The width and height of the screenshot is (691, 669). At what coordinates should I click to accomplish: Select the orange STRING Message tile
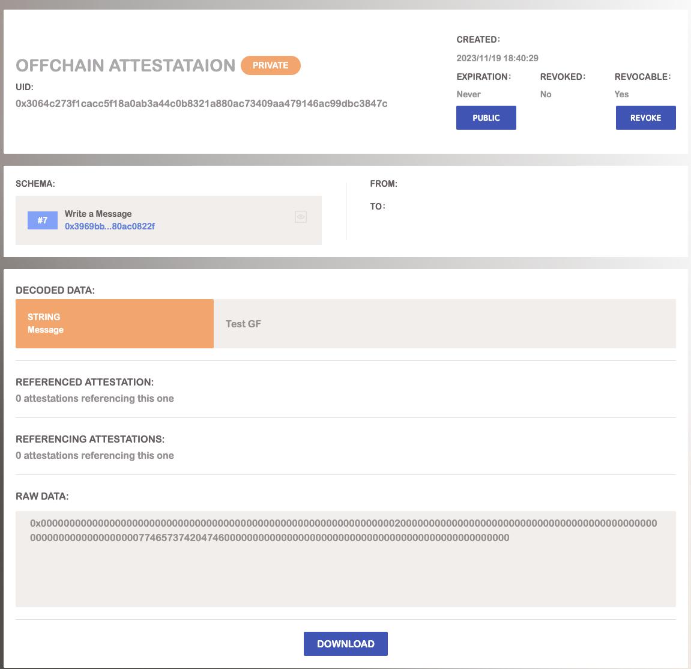coord(115,324)
